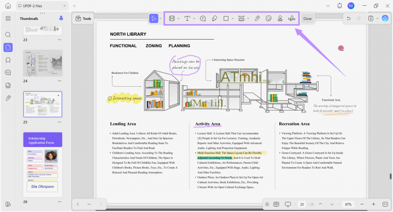393x212 pixels.
Task: Toggle the page layout view
Action: pos(276,204)
